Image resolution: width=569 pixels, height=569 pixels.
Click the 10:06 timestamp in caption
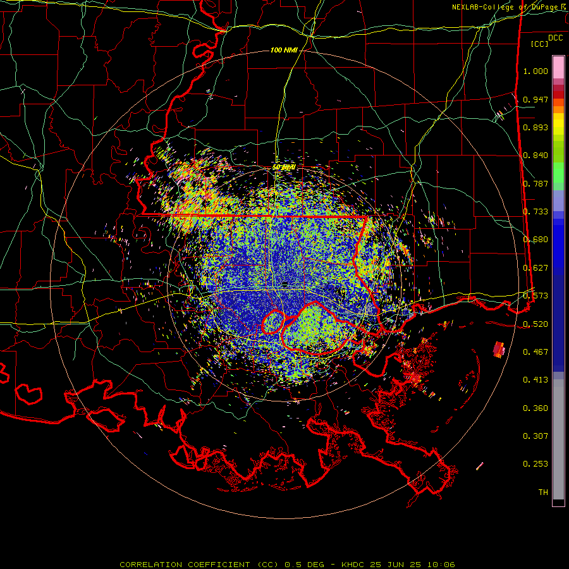(x=441, y=565)
